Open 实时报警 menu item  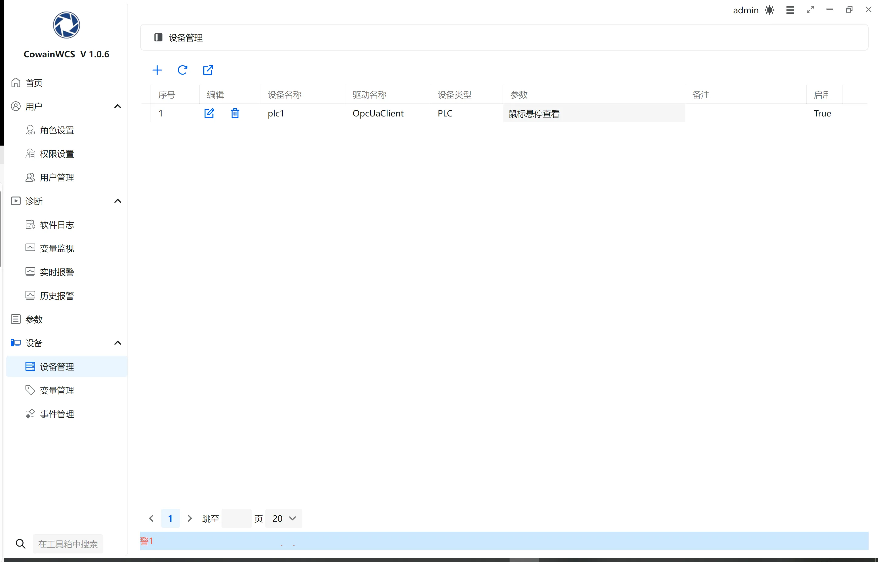pos(57,272)
